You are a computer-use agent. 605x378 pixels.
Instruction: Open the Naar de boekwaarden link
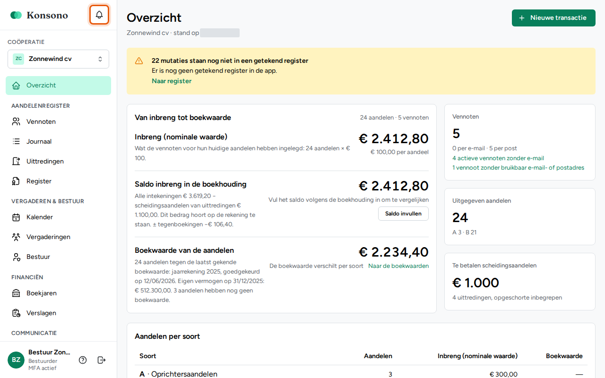[398, 266]
